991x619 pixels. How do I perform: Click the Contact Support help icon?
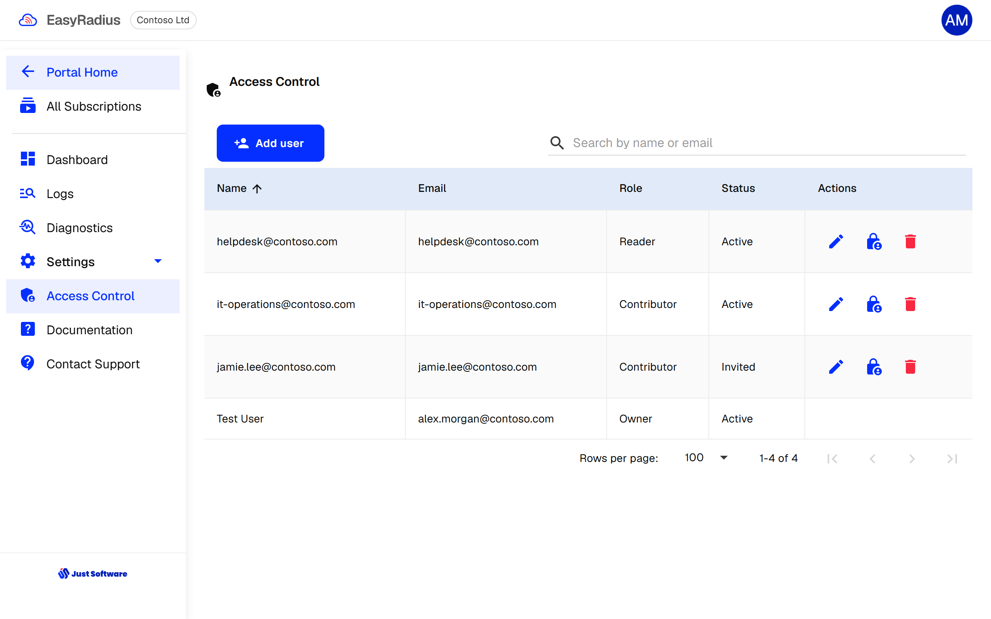click(x=28, y=363)
